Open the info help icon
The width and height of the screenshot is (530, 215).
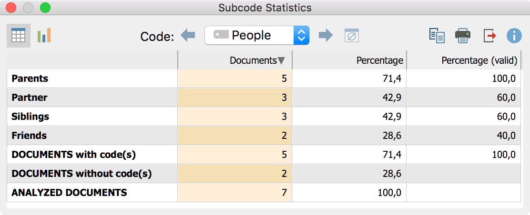(514, 36)
